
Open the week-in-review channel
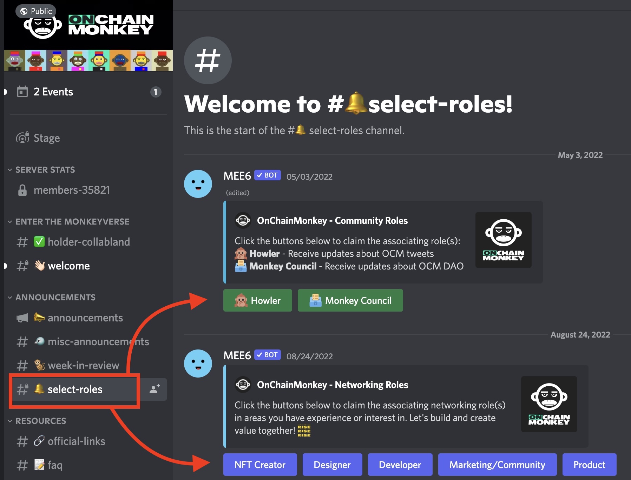click(88, 366)
